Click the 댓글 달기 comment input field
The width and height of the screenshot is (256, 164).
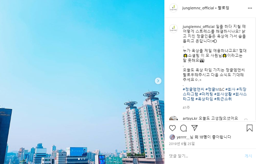coord(205,156)
